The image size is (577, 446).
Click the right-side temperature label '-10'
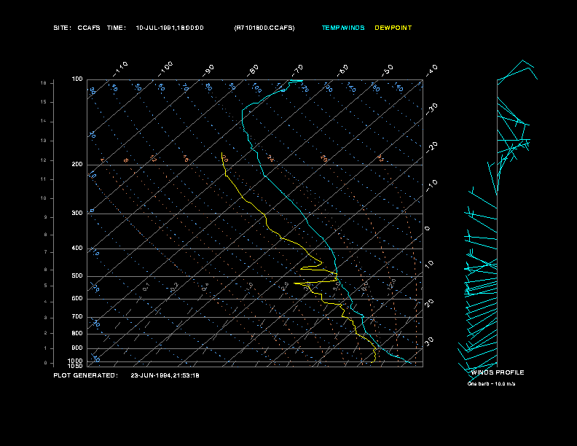coord(431,186)
